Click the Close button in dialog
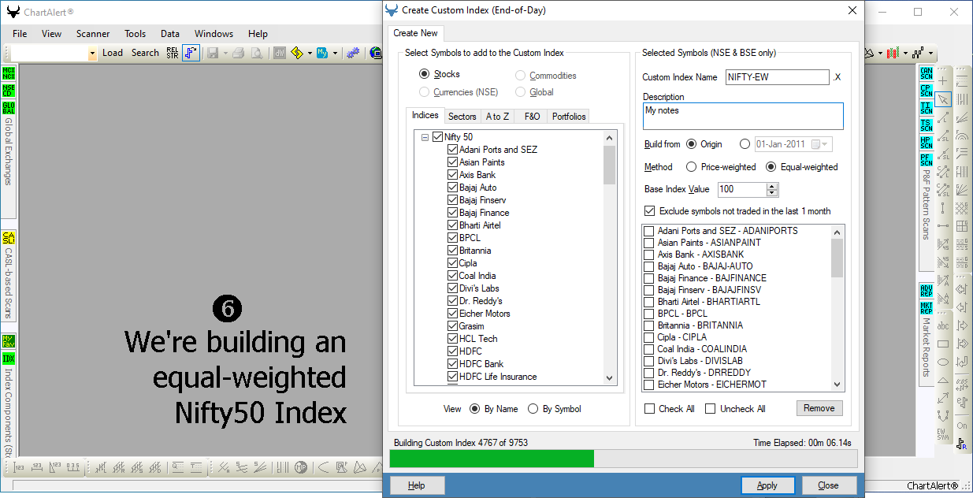 tap(828, 485)
